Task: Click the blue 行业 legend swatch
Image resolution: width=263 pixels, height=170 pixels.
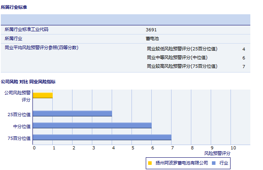Action: 213,163
